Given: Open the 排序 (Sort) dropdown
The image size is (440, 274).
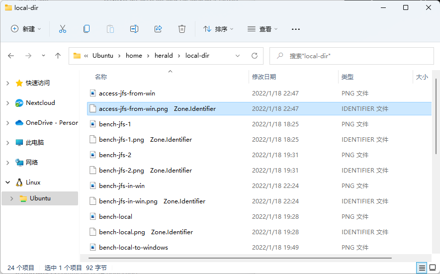Looking at the screenshot, I should click(x=218, y=29).
